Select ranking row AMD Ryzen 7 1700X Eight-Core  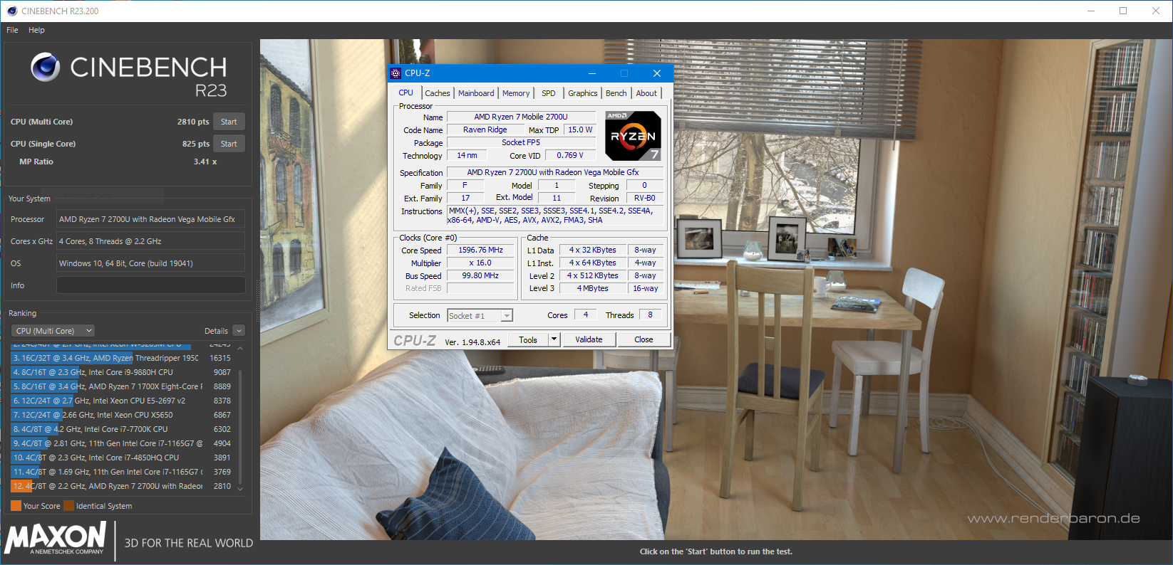point(122,386)
